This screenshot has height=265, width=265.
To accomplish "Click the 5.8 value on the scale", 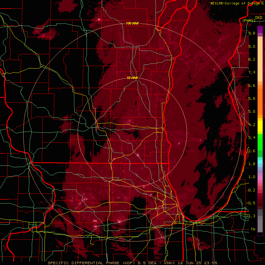I will click(x=252, y=99).
